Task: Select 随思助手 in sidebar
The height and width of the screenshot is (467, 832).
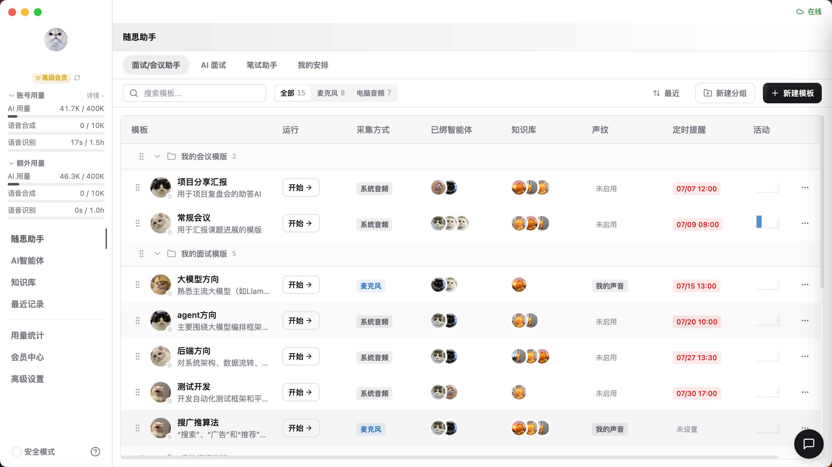Action: [28, 239]
